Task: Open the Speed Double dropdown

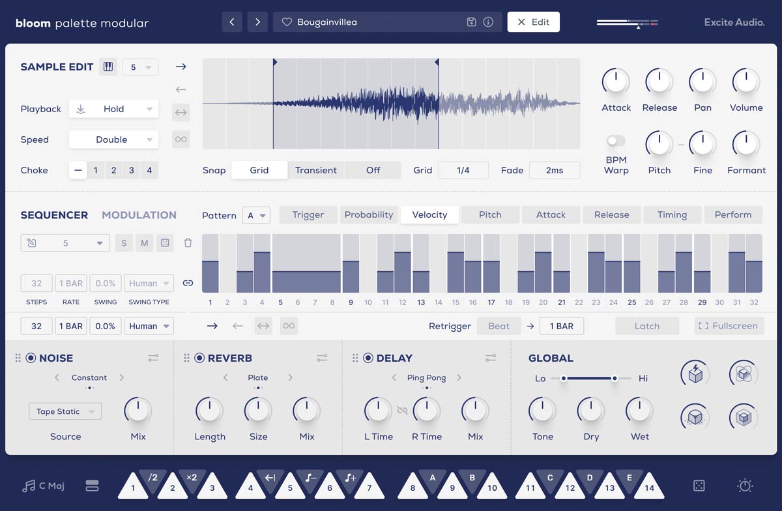Action: click(113, 139)
